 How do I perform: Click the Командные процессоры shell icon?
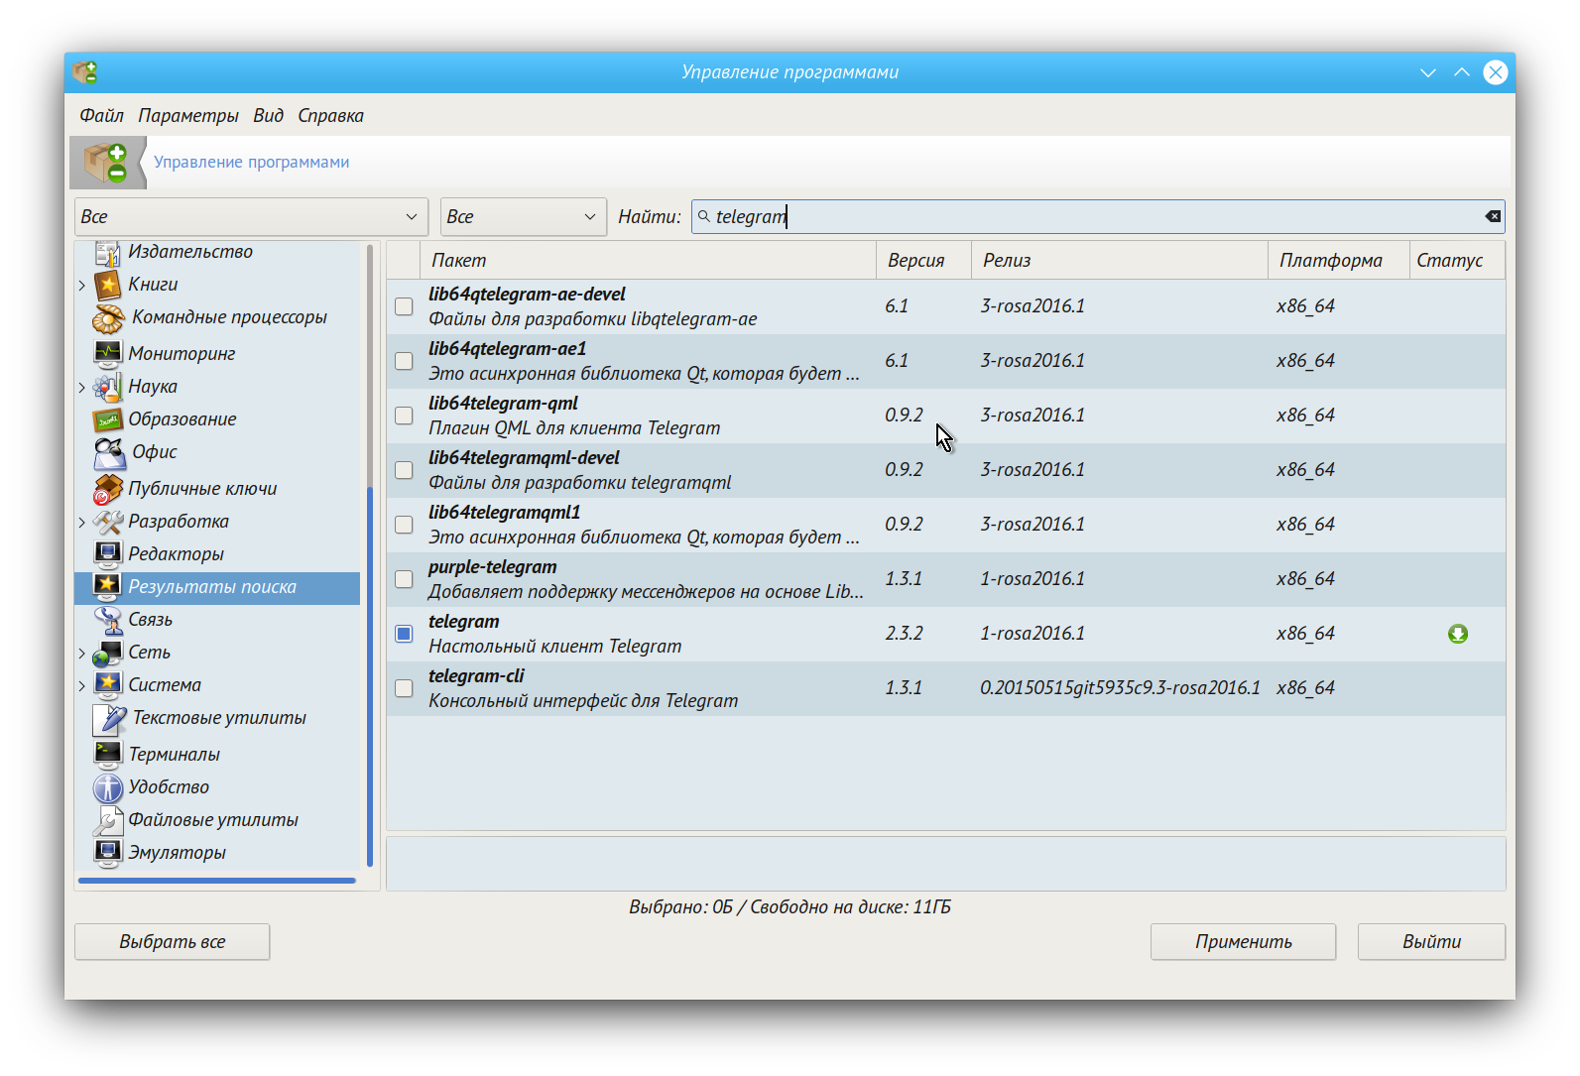click(107, 317)
